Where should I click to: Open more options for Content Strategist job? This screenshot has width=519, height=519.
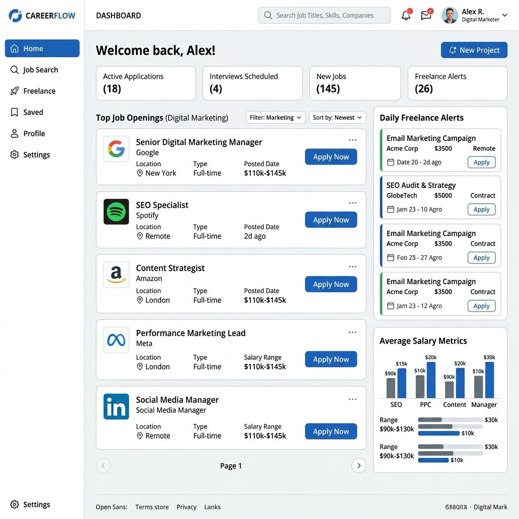[353, 267]
